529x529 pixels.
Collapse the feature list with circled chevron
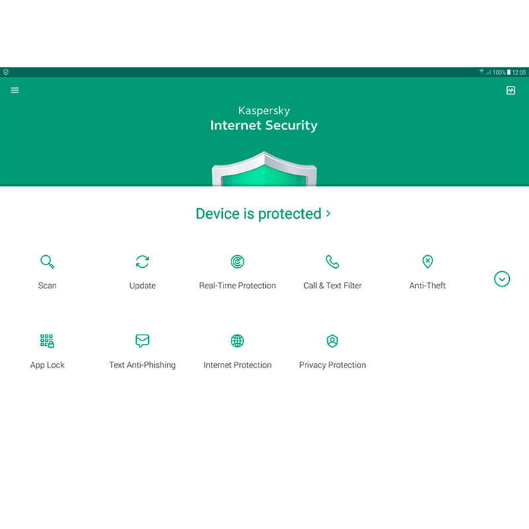coord(502,279)
